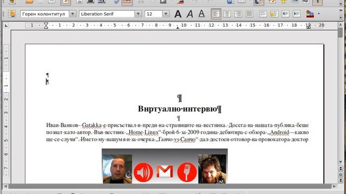The height and width of the screenshot is (194, 346).
Task: Turn off Align Left
Action: tap(216, 14)
